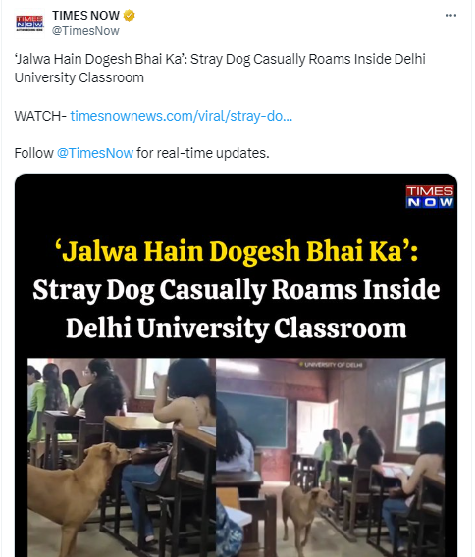The width and height of the screenshot is (475, 557).
Task: Click the TIMES NOW profile avatar
Action: click(29, 23)
